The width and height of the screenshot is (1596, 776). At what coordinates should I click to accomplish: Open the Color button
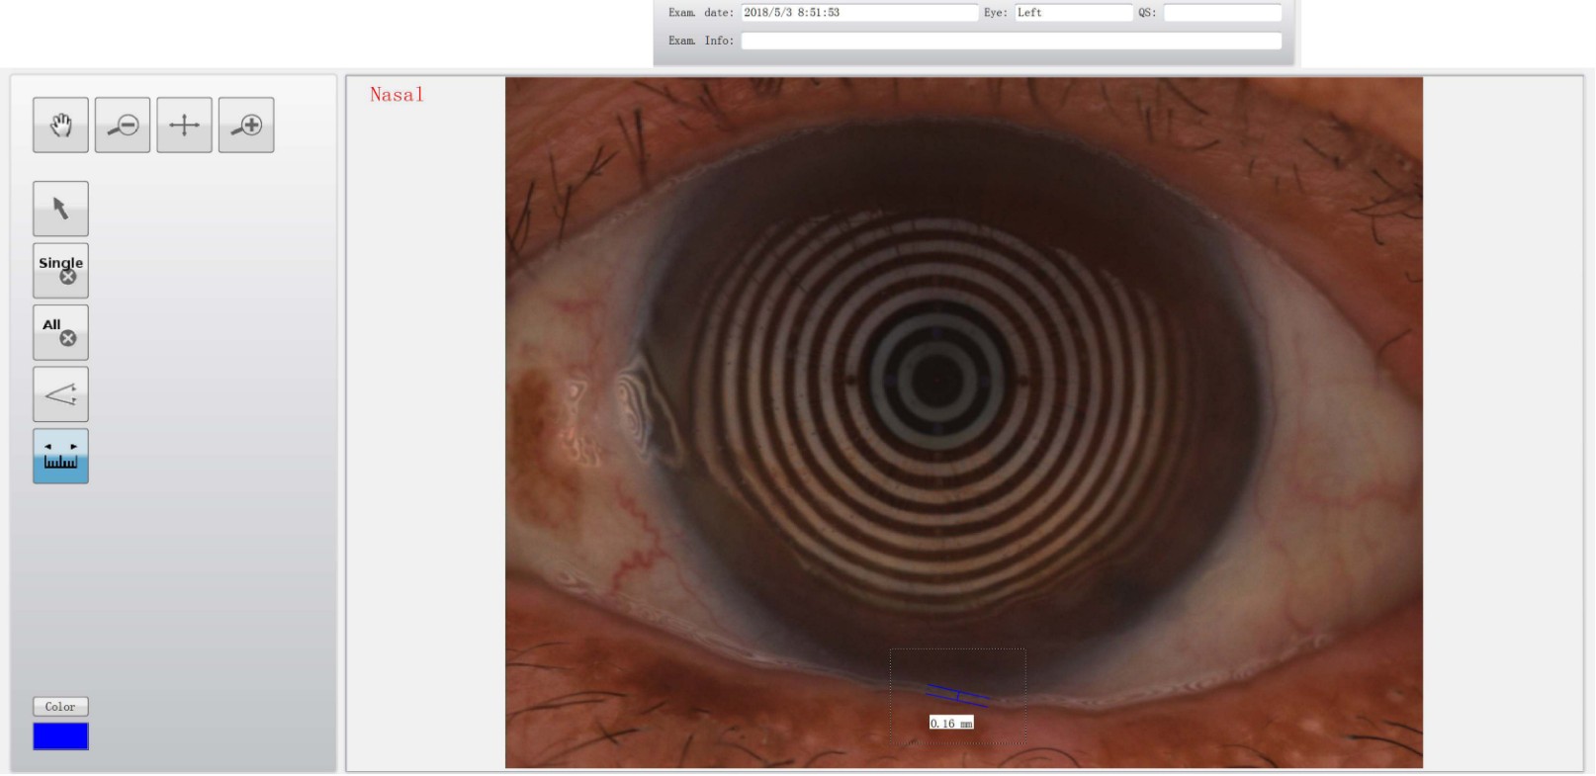coord(60,707)
